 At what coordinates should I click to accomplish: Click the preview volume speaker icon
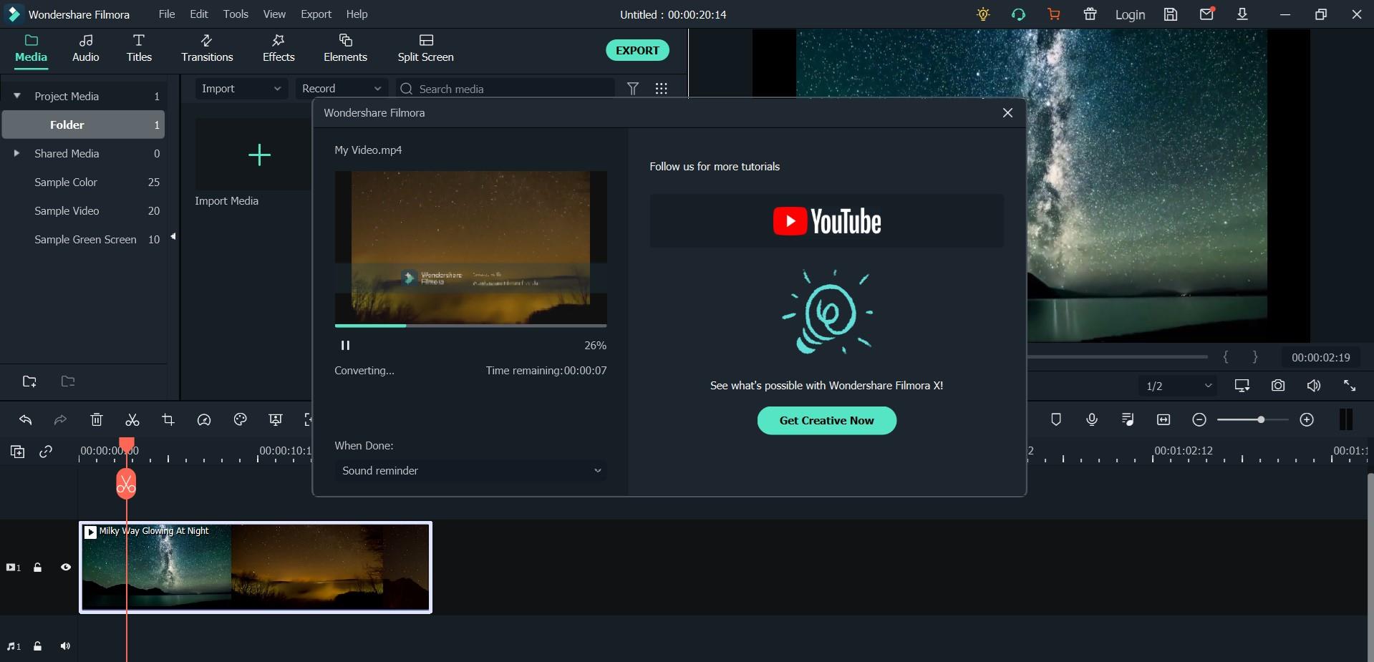(x=1314, y=386)
